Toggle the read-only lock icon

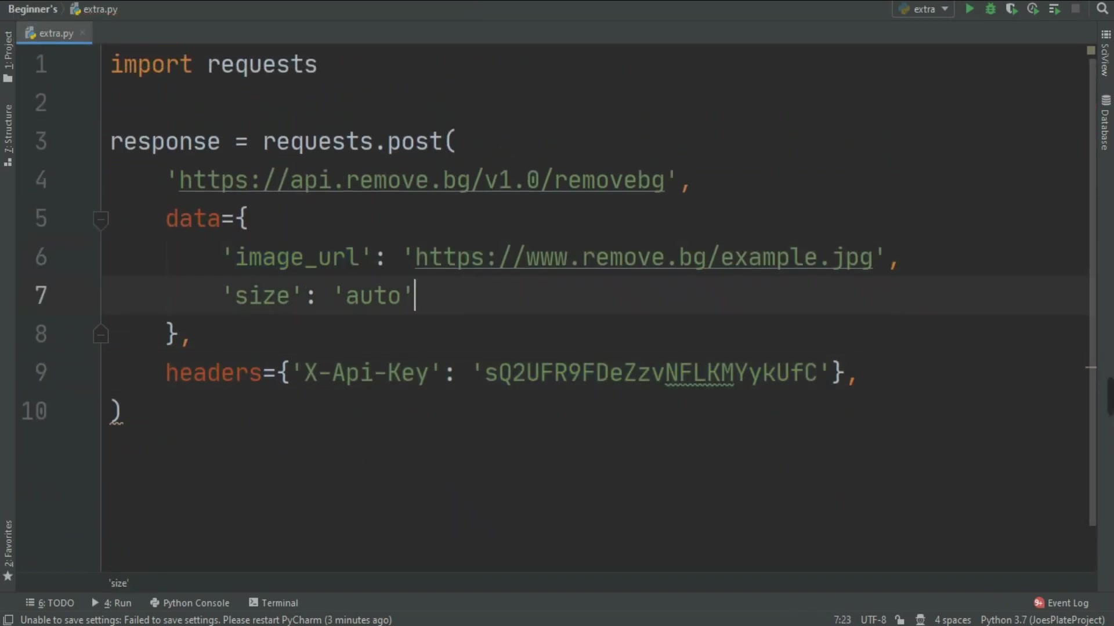(899, 620)
